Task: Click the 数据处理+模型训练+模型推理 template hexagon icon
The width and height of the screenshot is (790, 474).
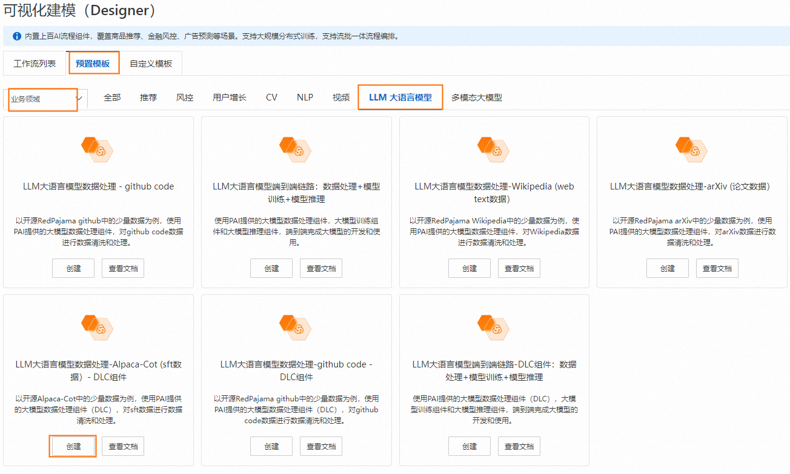Action: pyautogui.click(x=296, y=149)
